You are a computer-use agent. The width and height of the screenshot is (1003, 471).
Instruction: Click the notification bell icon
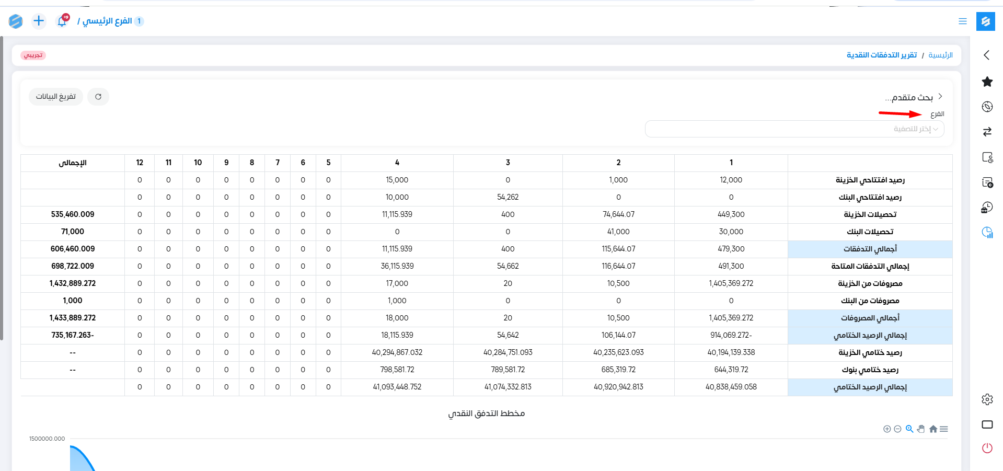point(62,21)
